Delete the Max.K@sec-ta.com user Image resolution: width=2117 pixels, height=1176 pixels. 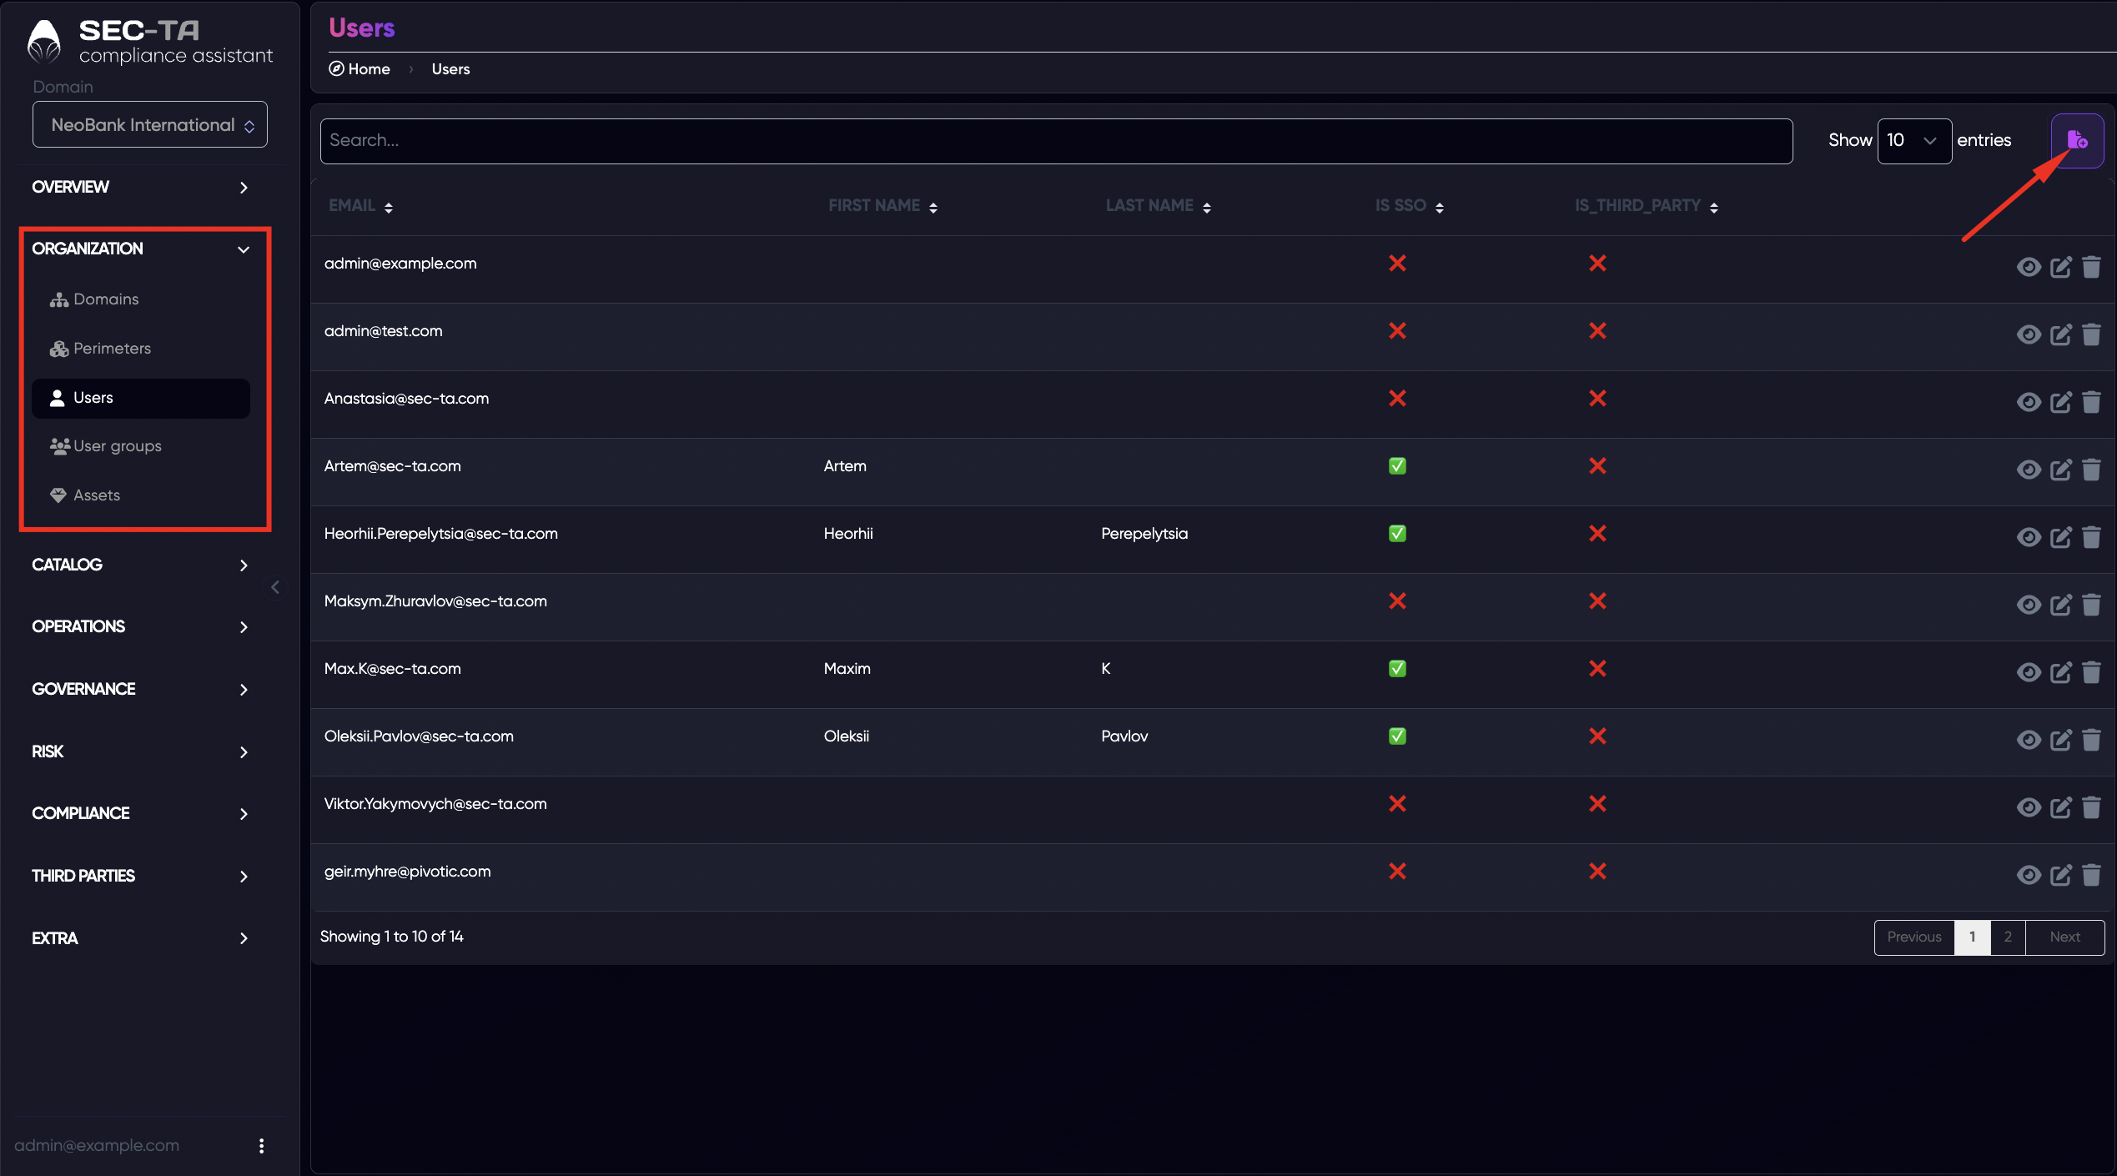click(2091, 672)
